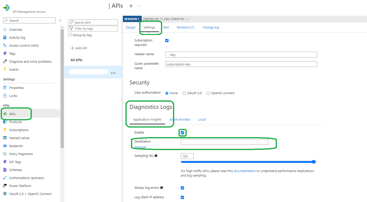Open the Change log tab
The height and width of the screenshot is (202, 367).
point(211,27)
